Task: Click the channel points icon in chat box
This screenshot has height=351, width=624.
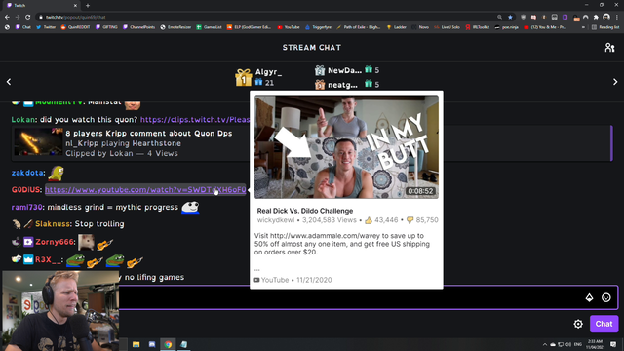Action: (x=589, y=297)
